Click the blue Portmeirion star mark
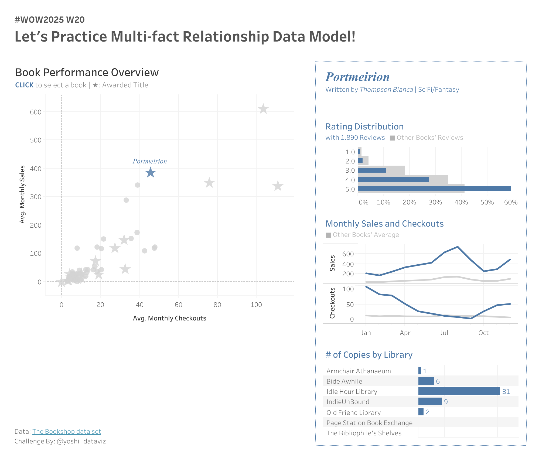This screenshot has height=458, width=539. (x=151, y=173)
